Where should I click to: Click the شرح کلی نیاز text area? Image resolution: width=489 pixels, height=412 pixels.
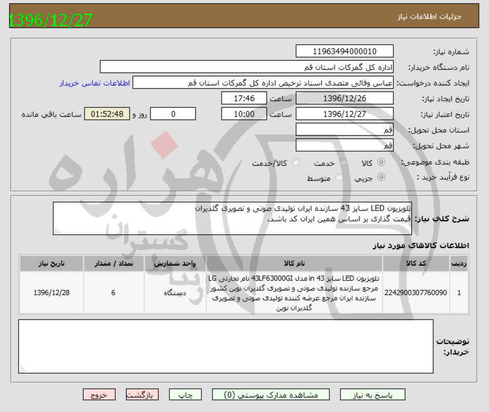click(x=232, y=218)
